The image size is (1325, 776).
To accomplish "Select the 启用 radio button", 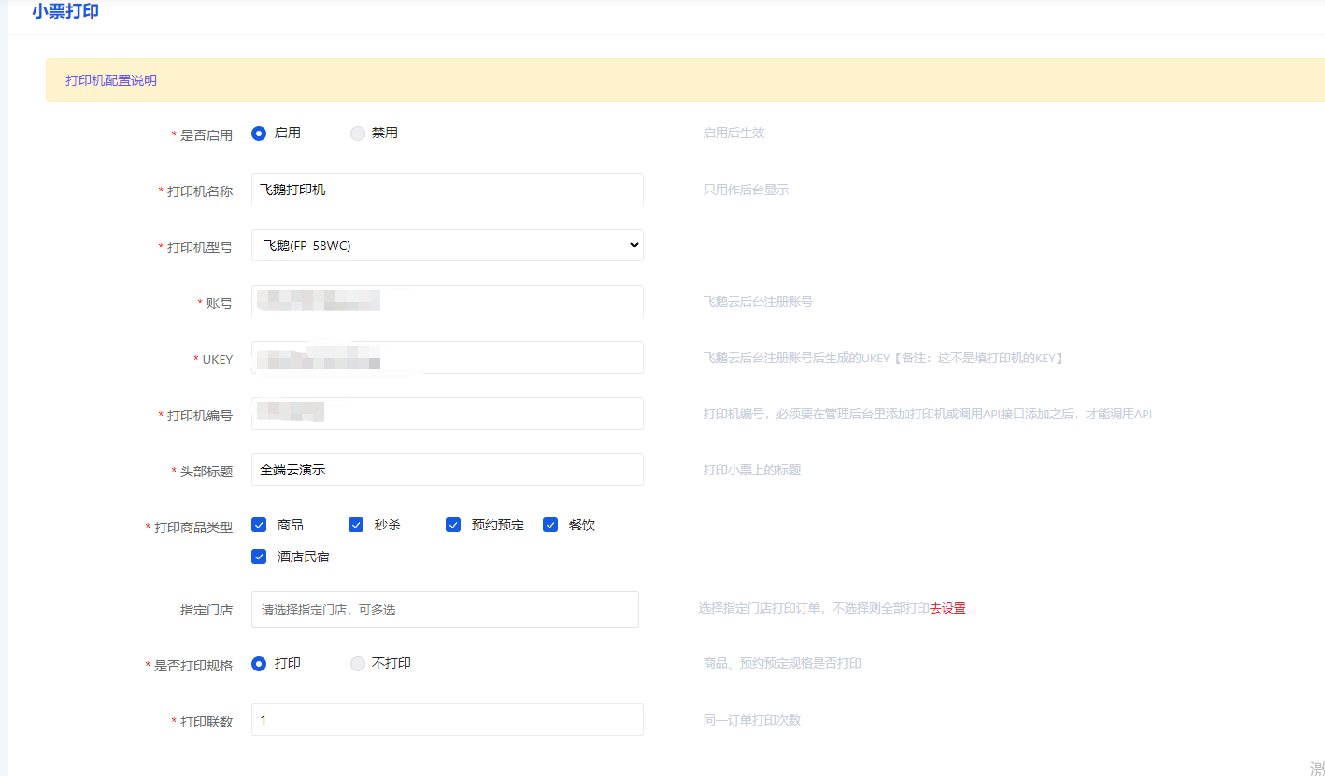I will [260, 134].
